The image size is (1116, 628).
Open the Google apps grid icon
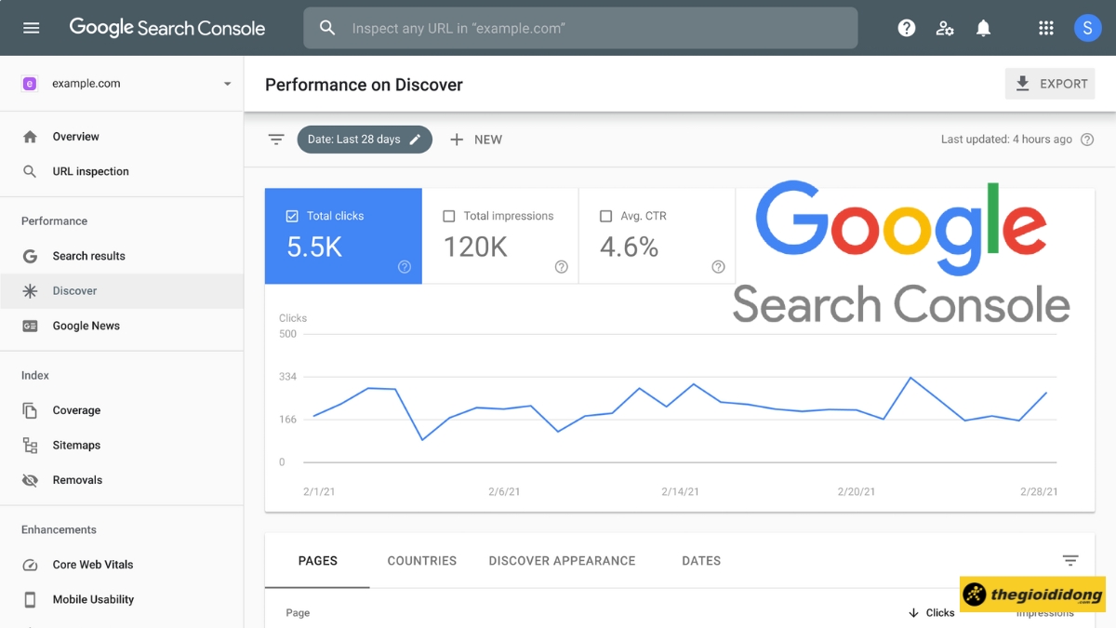[x=1044, y=28]
